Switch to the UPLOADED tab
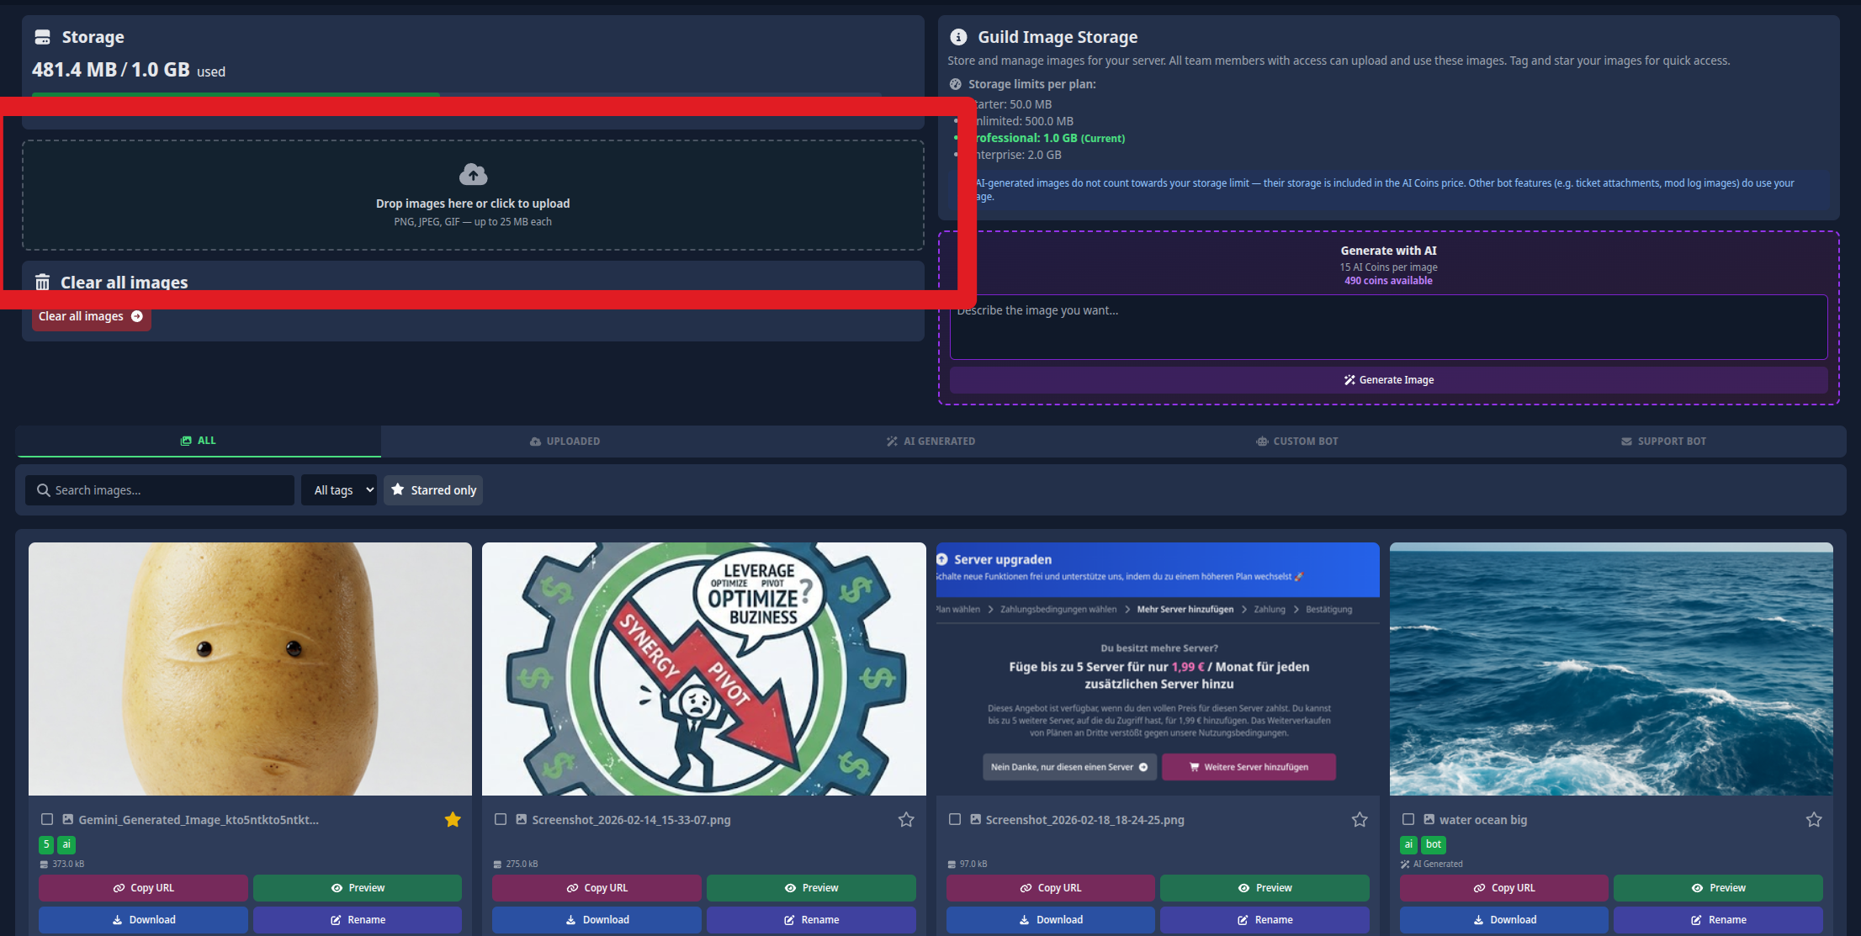Image resolution: width=1861 pixels, height=936 pixels. coord(565,441)
